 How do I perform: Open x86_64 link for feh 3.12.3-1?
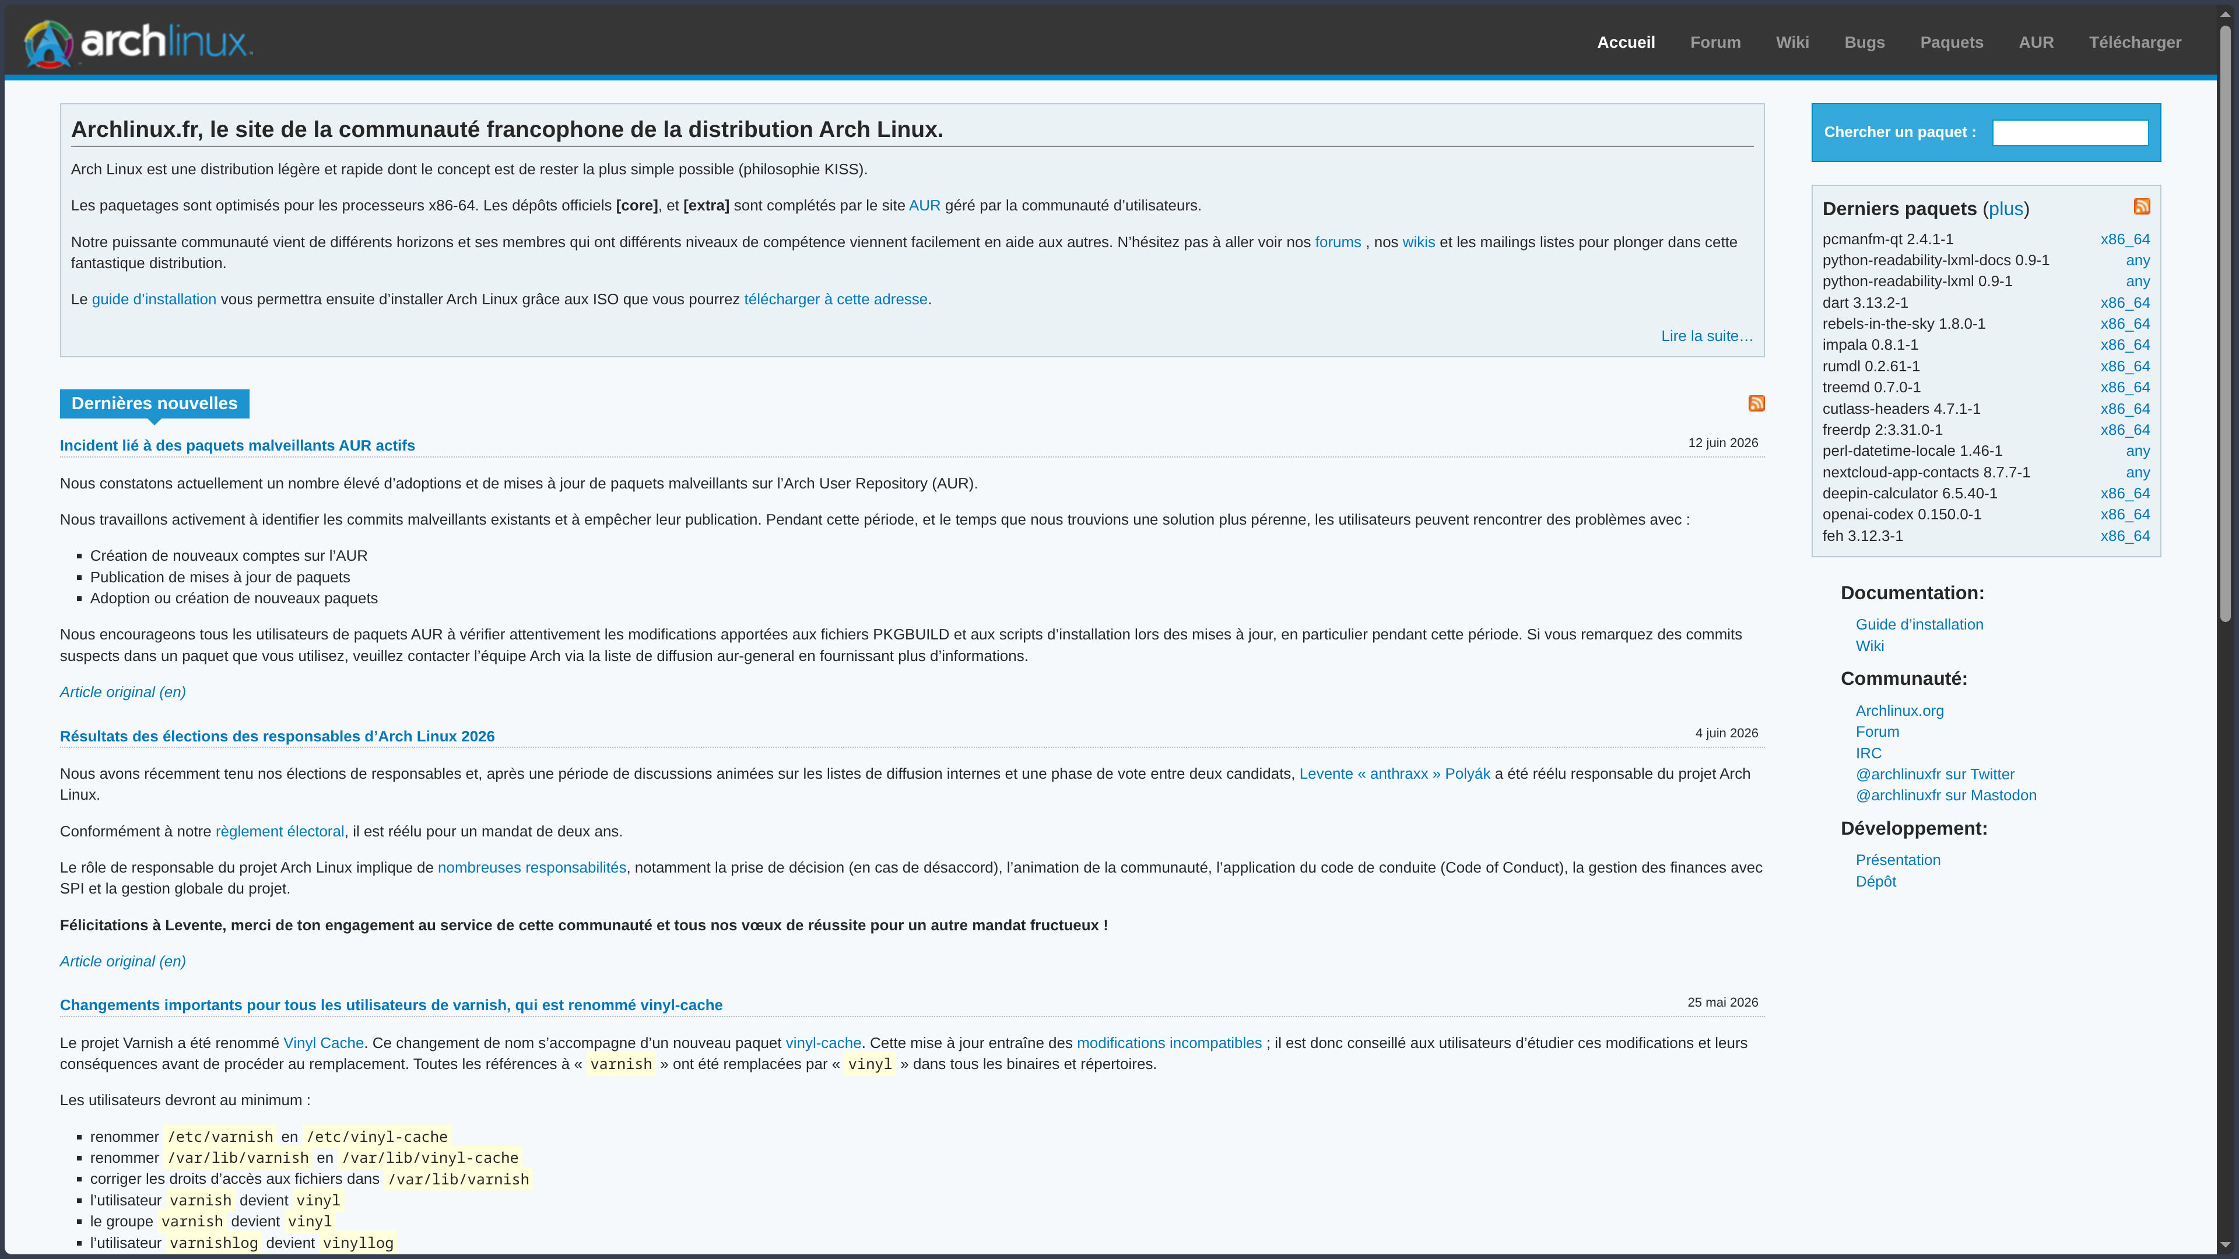tap(2124, 536)
